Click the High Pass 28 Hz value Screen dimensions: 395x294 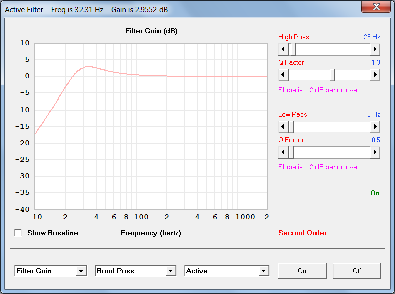pyautogui.click(x=372, y=37)
